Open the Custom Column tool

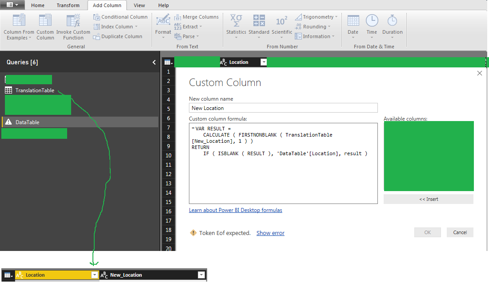point(45,27)
